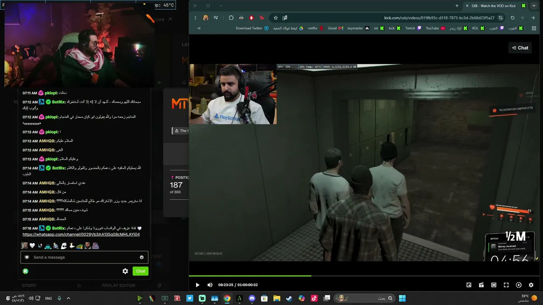Open Discord from the taskbar
The height and width of the screenshot is (305, 543).
(x=252, y=298)
